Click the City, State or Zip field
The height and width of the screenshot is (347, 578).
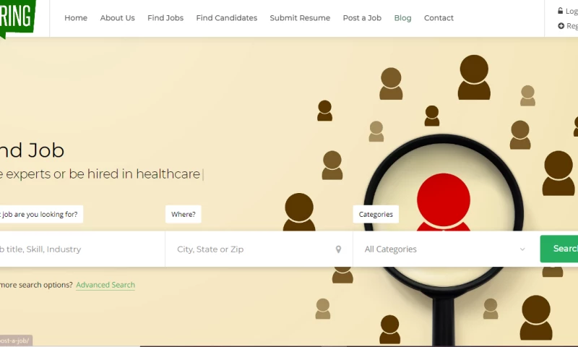coord(259,249)
